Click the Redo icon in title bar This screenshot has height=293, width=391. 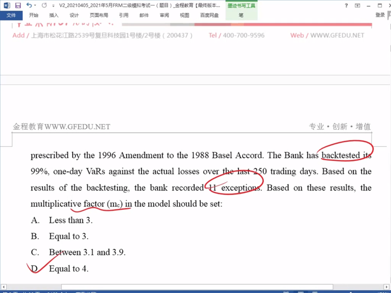click(44, 5)
